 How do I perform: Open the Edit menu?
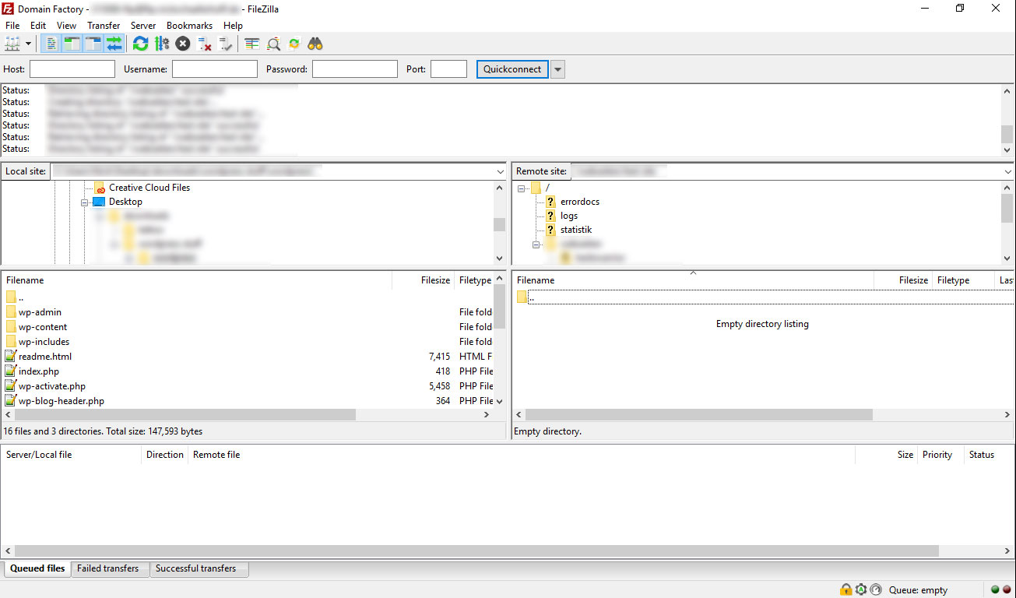tap(38, 26)
